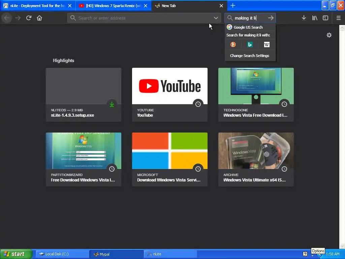Open the Downloads panel arrow icon
The image size is (345, 259).
point(304,18)
